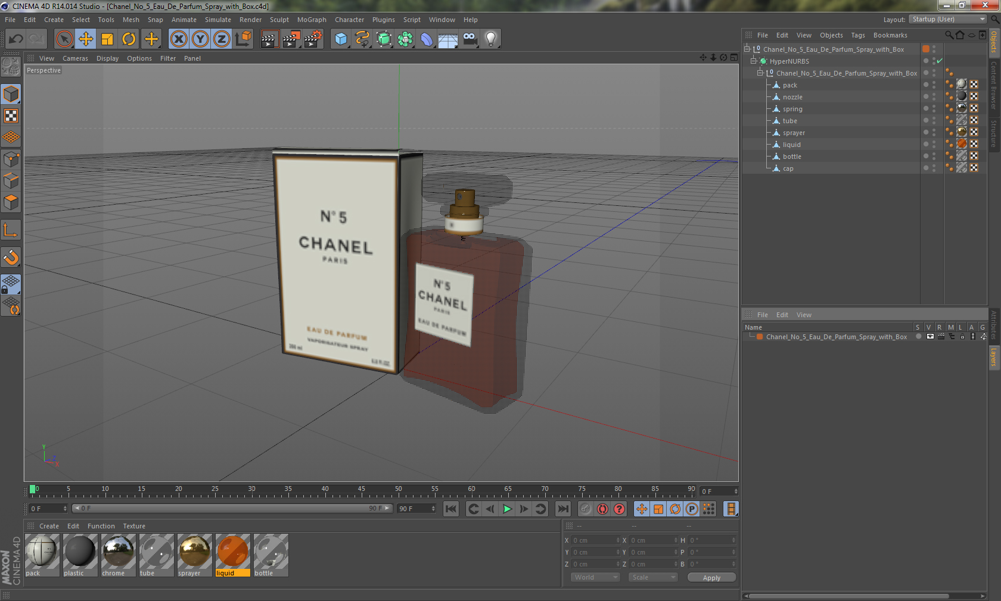Select the sprayer material swatch
This screenshot has height=601, width=1001.
[x=194, y=555]
